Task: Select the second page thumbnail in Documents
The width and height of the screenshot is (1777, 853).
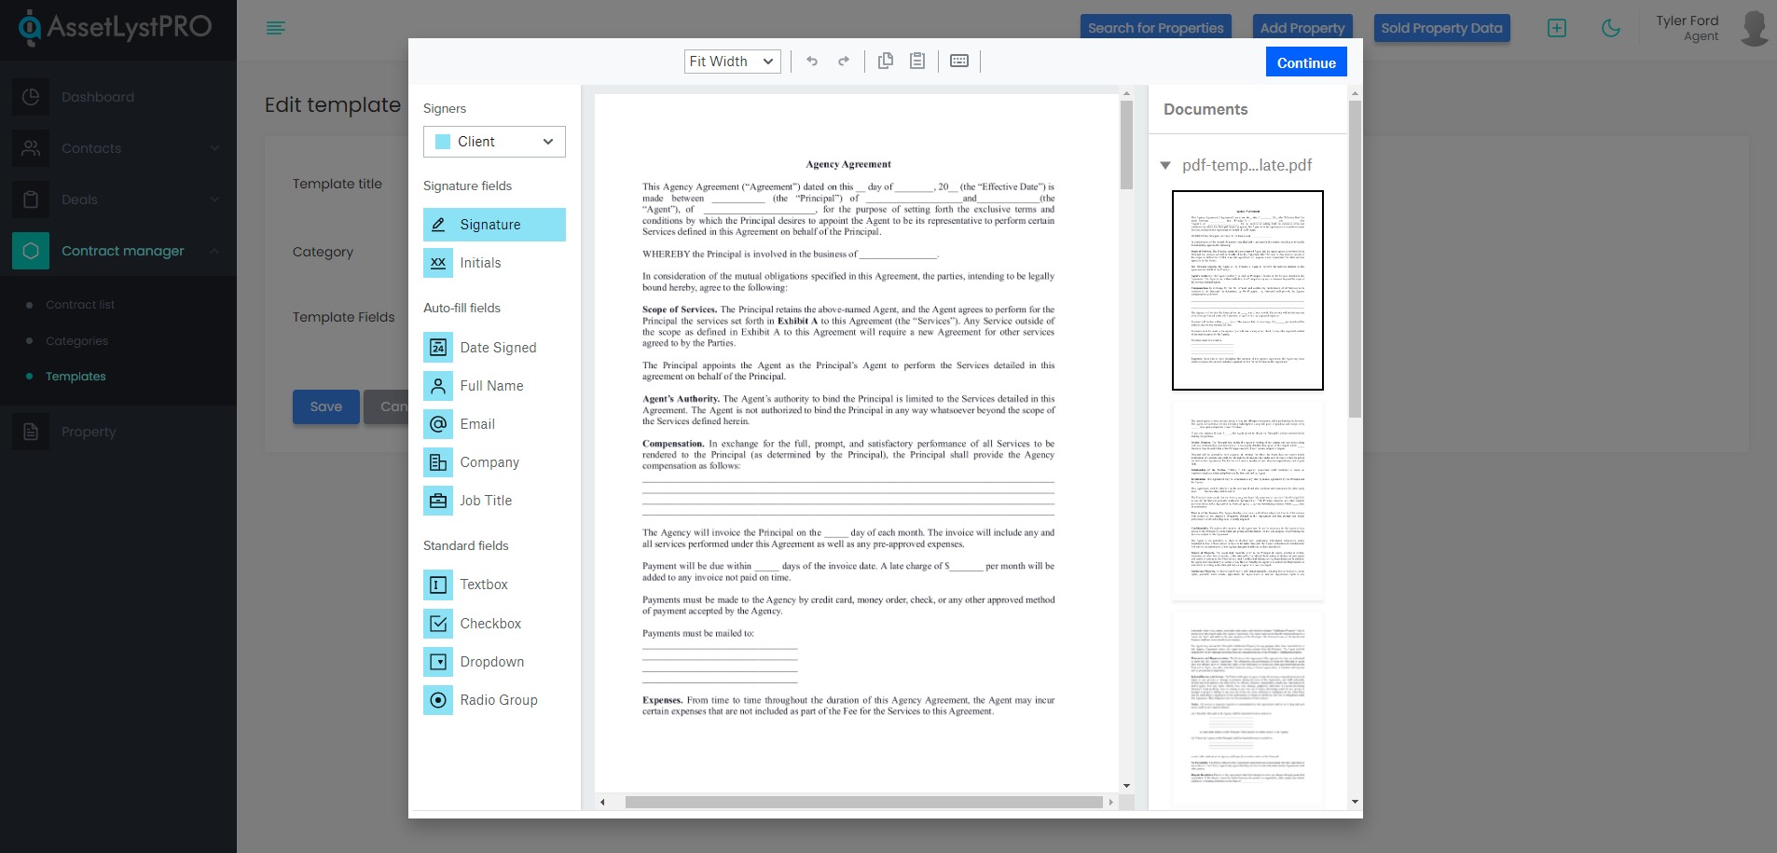Action: pos(1247,500)
